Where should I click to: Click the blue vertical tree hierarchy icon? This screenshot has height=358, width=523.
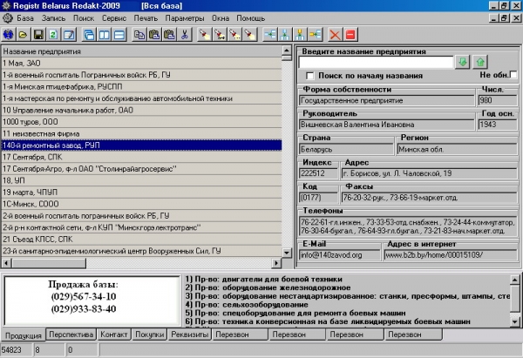(x=285, y=35)
